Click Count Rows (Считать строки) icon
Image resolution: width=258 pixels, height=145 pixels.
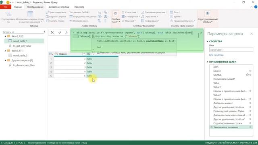[x=47, y=21]
